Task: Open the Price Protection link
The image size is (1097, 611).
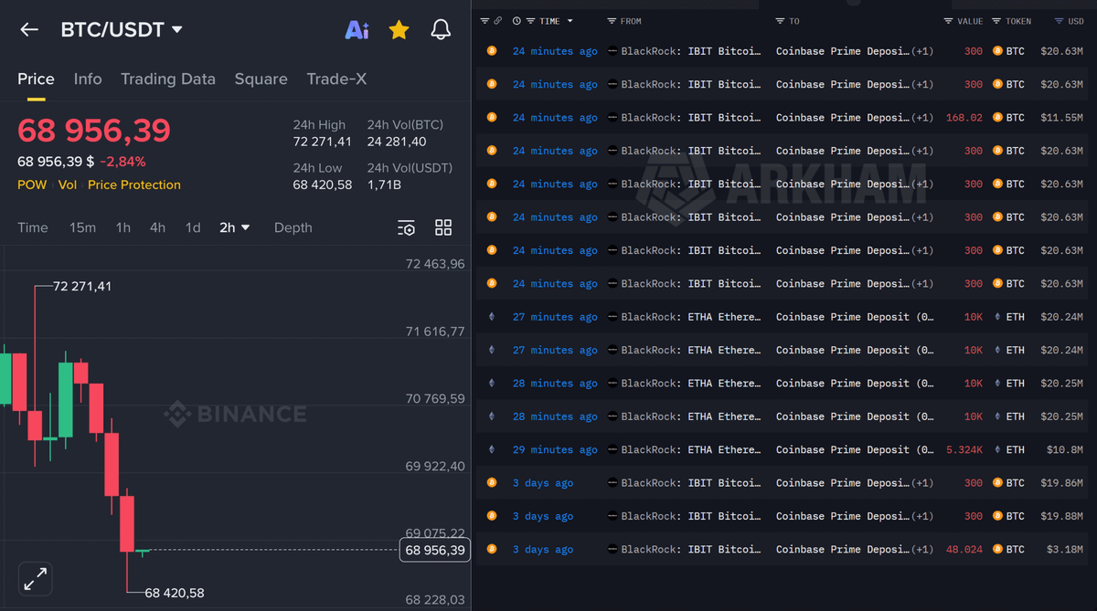Action: click(x=134, y=184)
